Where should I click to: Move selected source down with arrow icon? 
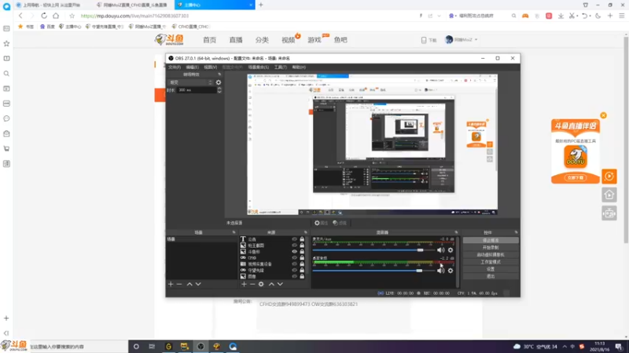(280, 284)
